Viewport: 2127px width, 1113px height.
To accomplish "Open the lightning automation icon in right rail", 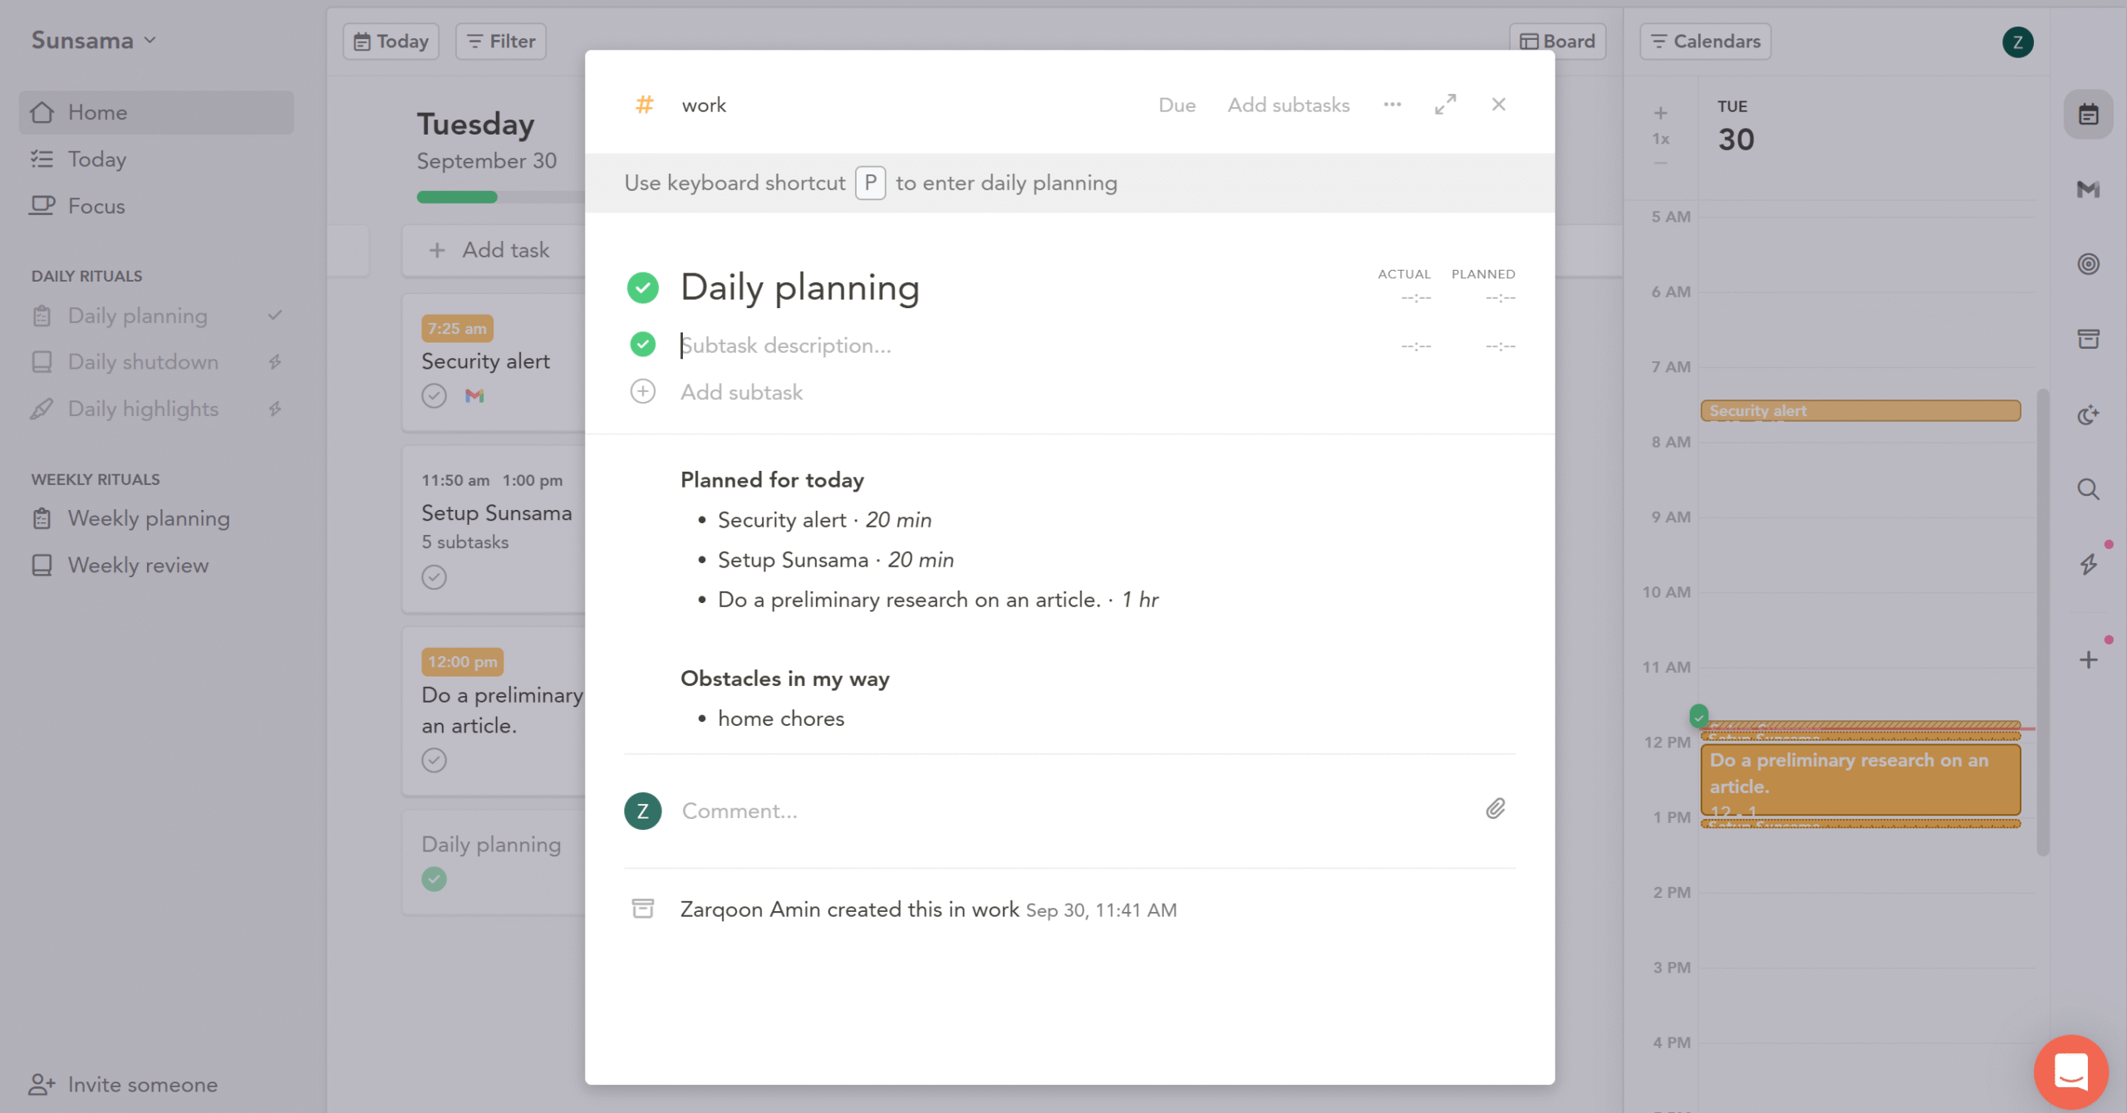I will point(2089,565).
